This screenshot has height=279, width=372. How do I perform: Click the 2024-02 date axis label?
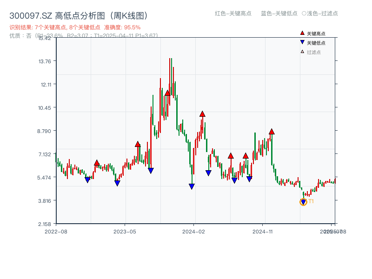193,231
